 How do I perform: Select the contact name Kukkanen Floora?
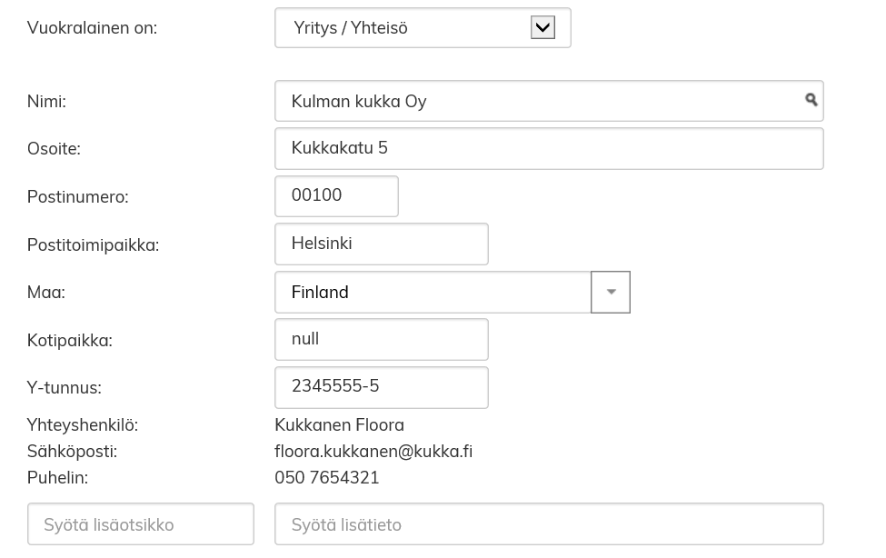point(339,425)
